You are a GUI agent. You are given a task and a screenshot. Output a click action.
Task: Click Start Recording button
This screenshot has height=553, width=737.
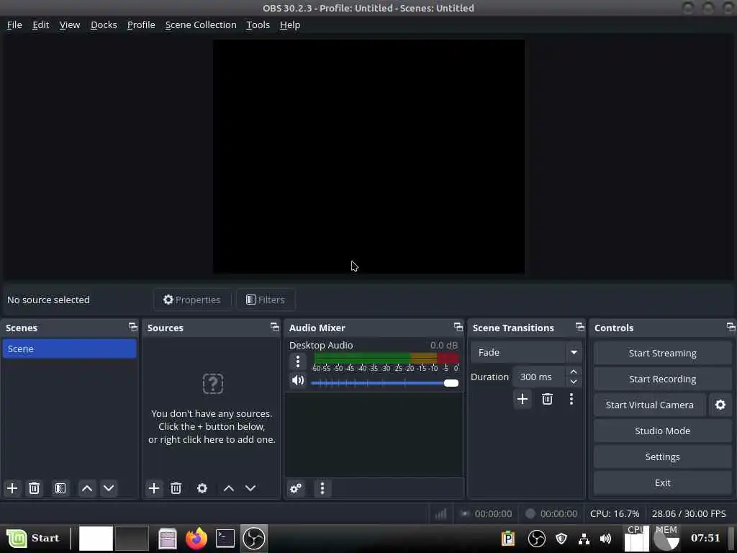point(662,379)
